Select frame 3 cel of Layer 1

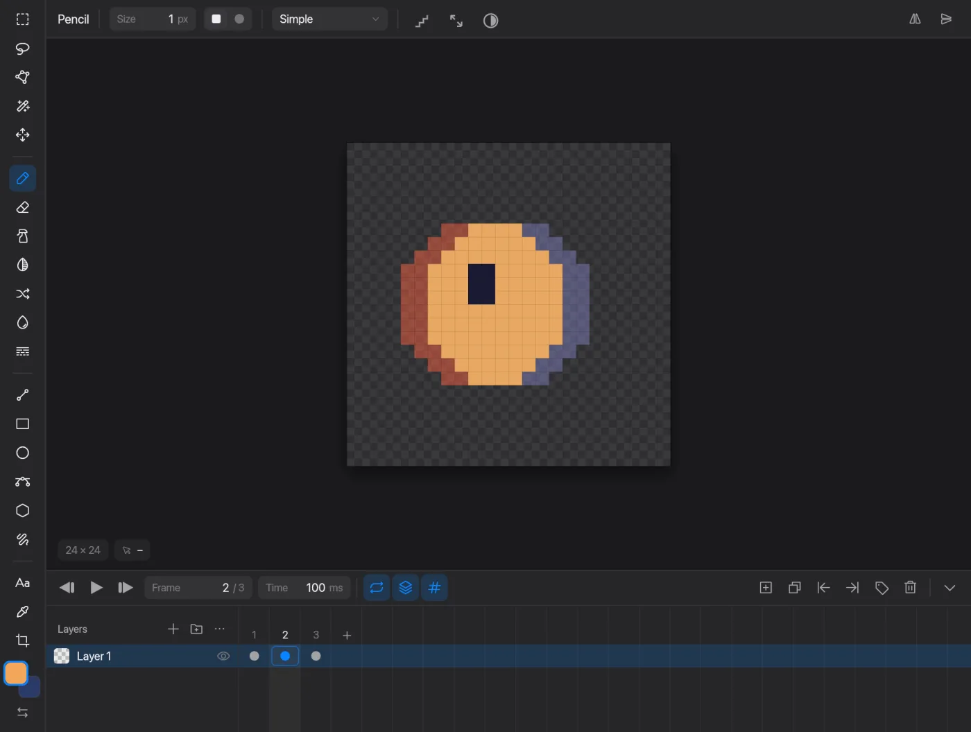(x=316, y=656)
